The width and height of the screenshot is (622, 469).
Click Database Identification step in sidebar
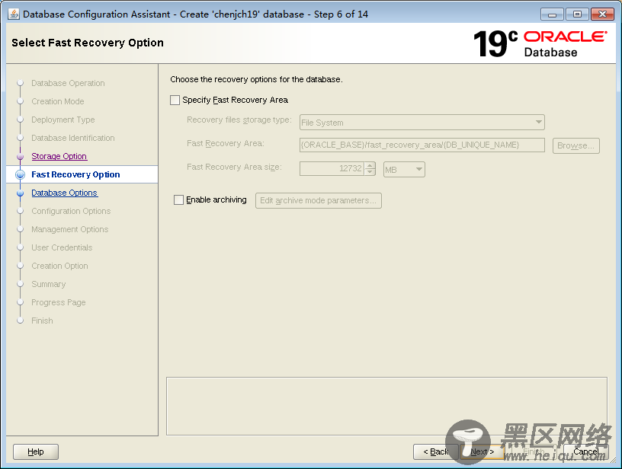click(x=73, y=138)
